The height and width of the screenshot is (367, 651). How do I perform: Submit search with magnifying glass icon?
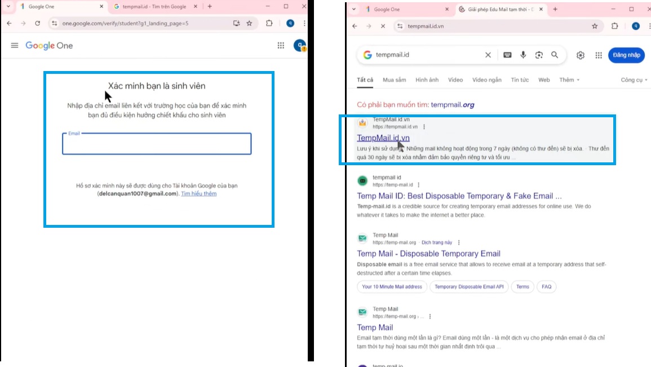point(555,55)
